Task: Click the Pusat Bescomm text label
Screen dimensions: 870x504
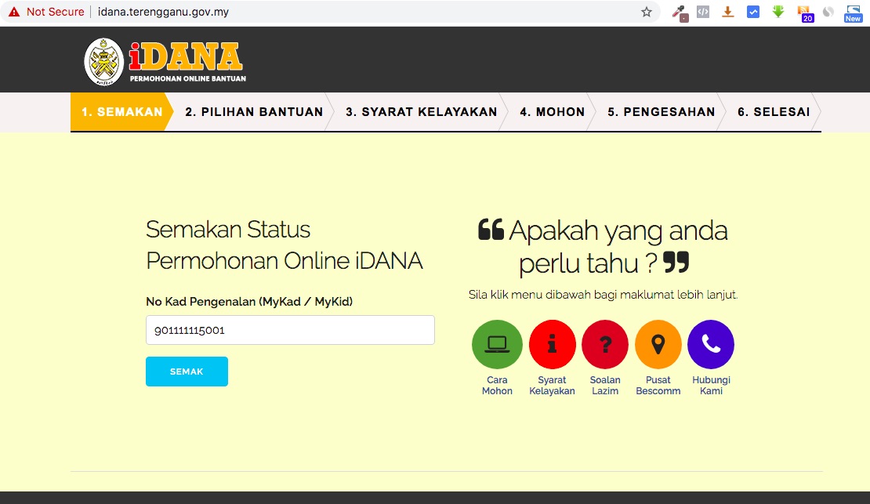Action: (658, 385)
